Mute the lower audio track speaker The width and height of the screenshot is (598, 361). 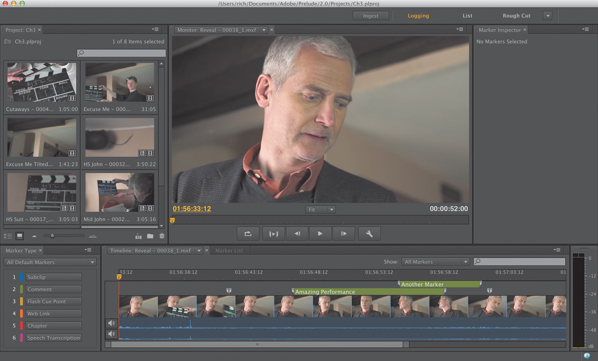111,334
